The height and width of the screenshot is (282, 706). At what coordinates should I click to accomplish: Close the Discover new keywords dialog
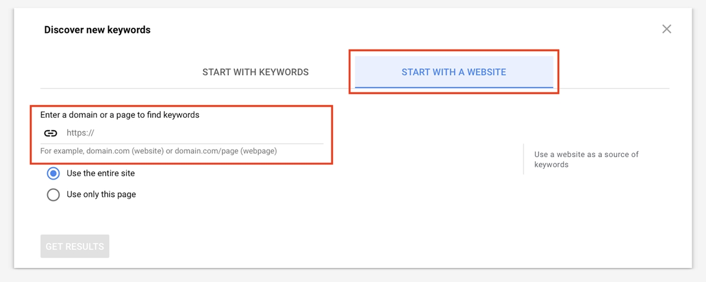pyautogui.click(x=667, y=29)
